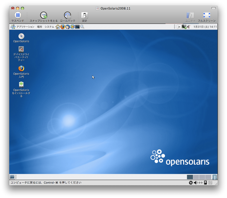
Task: Switch to the second workspace
Action: click(x=196, y=177)
